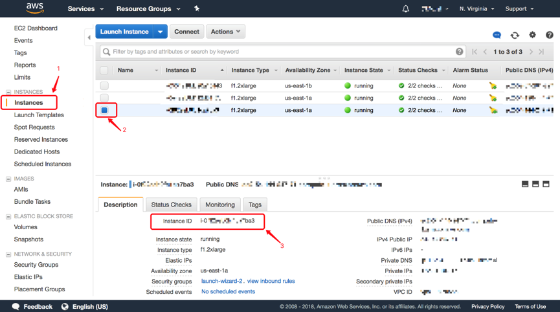Open the Actions dropdown

pos(226,32)
